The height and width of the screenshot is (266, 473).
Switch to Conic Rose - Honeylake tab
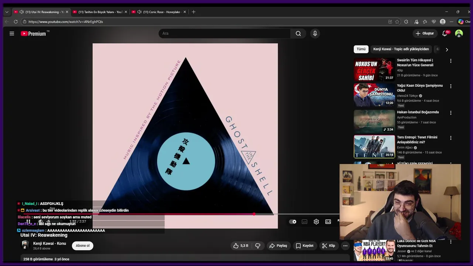pyautogui.click(x=159, y=12)
